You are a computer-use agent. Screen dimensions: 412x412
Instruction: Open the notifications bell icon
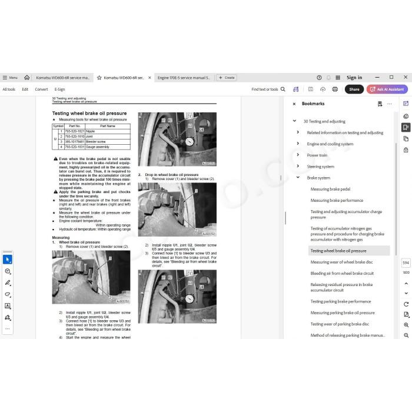pyautogui.click(x=328, y=78)
